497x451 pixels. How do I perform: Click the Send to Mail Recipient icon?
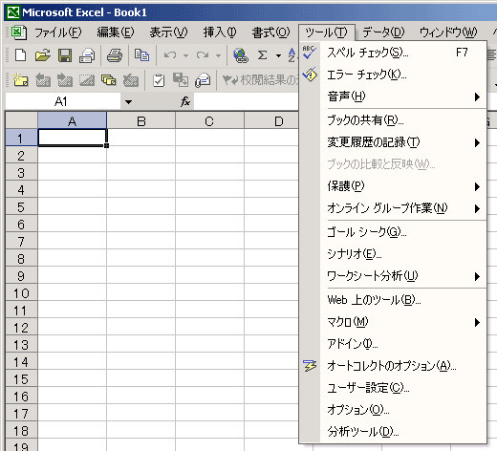pos(203,80)
